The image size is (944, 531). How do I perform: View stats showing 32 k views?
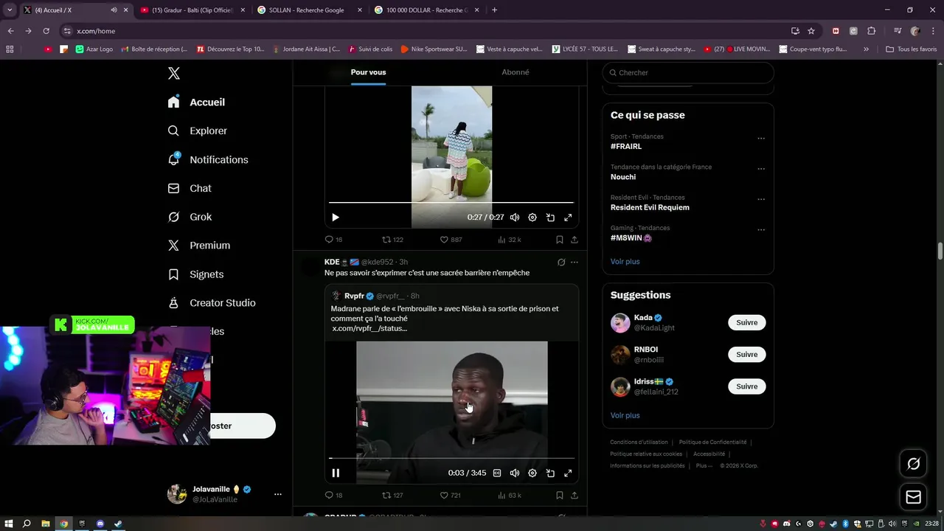(510, 240)
